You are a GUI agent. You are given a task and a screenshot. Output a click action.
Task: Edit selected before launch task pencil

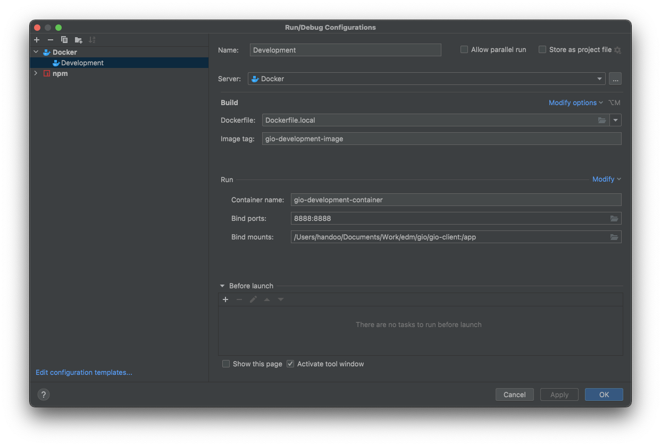pos(253,299)
